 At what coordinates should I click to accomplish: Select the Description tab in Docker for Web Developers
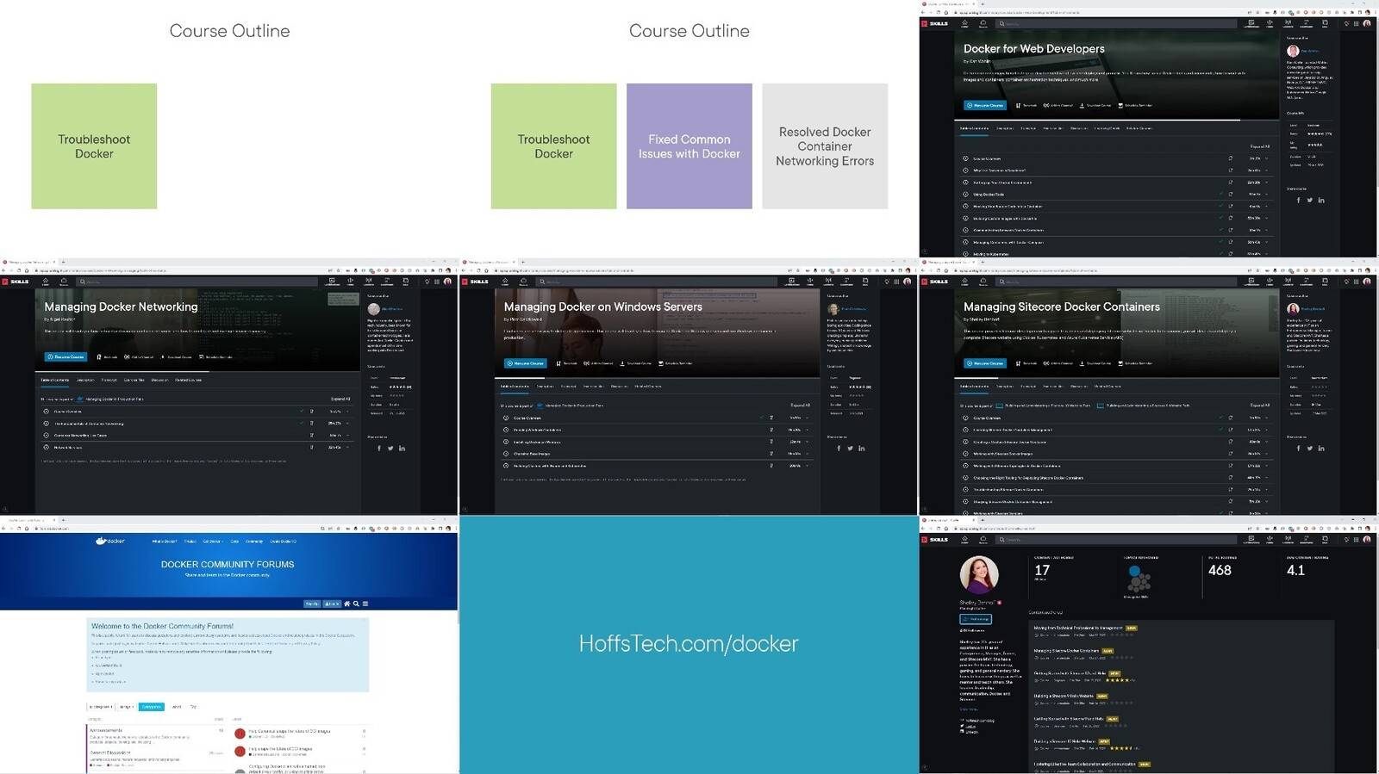(x=1005, y=128)
